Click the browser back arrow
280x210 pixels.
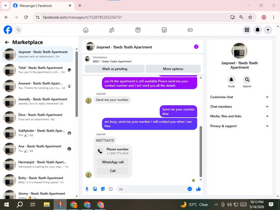[6, 17]
